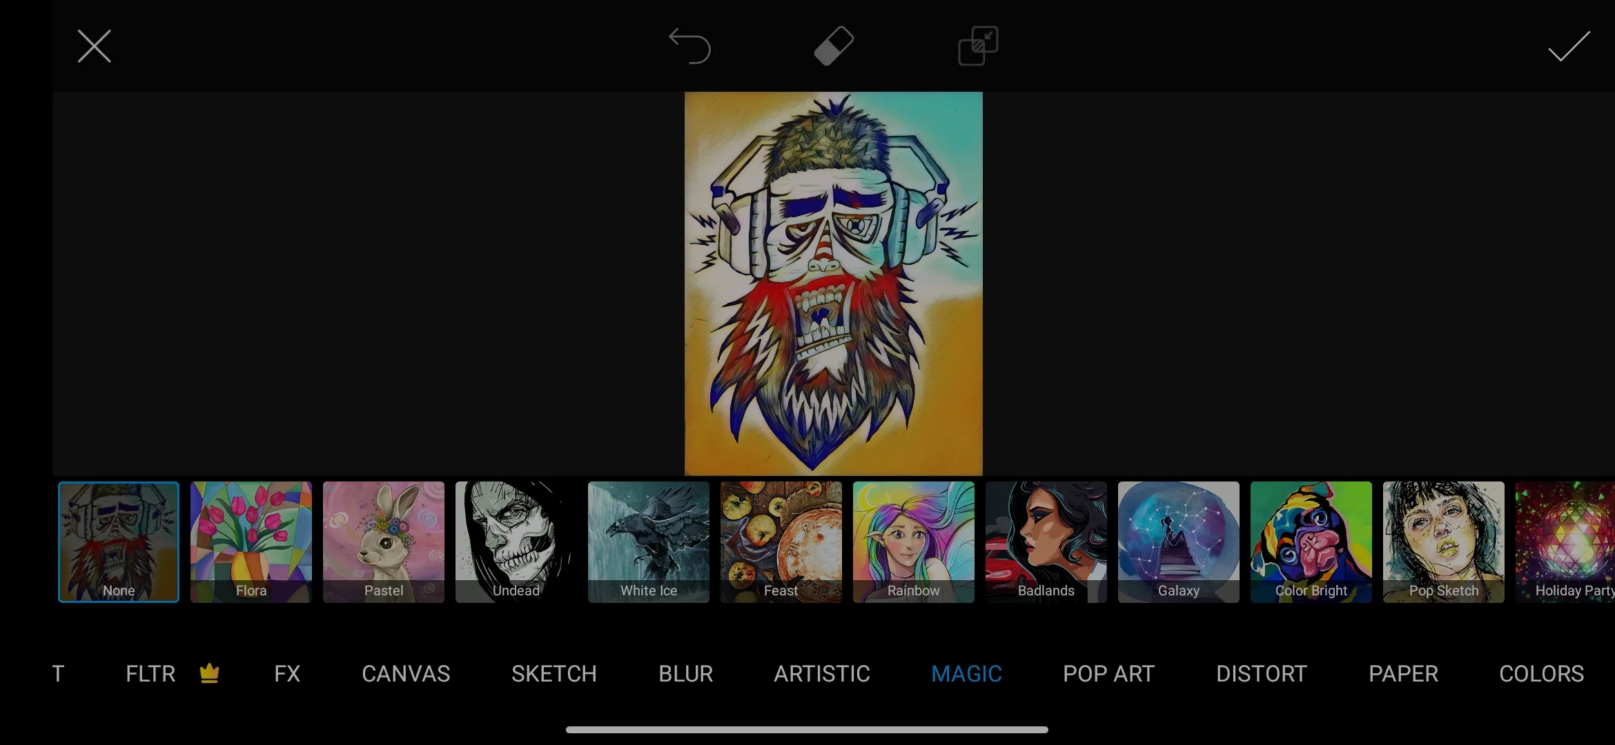Tap the undo arrow icon
The image size is (1615, 745).
pyautogui.click(x=689, y=46)
